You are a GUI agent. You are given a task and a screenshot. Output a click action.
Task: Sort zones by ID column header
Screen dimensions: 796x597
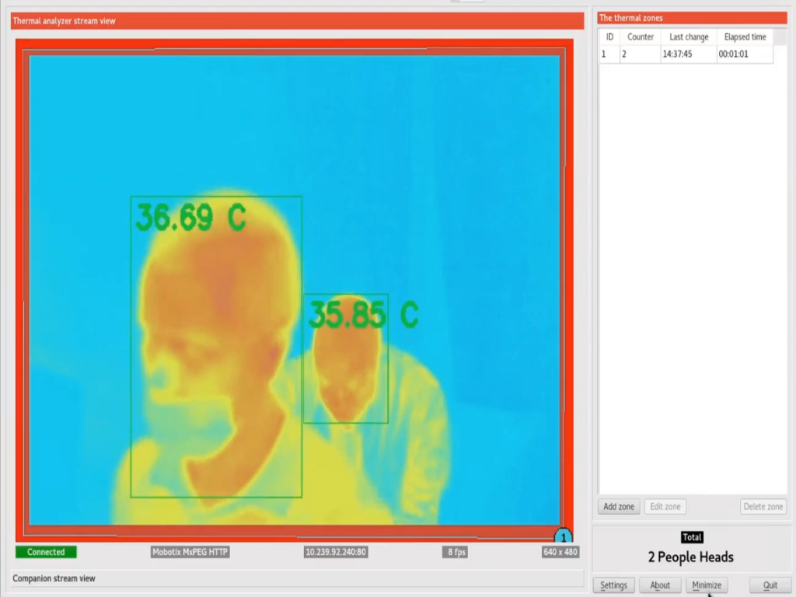pyautogui.click(x=609, y=37)
